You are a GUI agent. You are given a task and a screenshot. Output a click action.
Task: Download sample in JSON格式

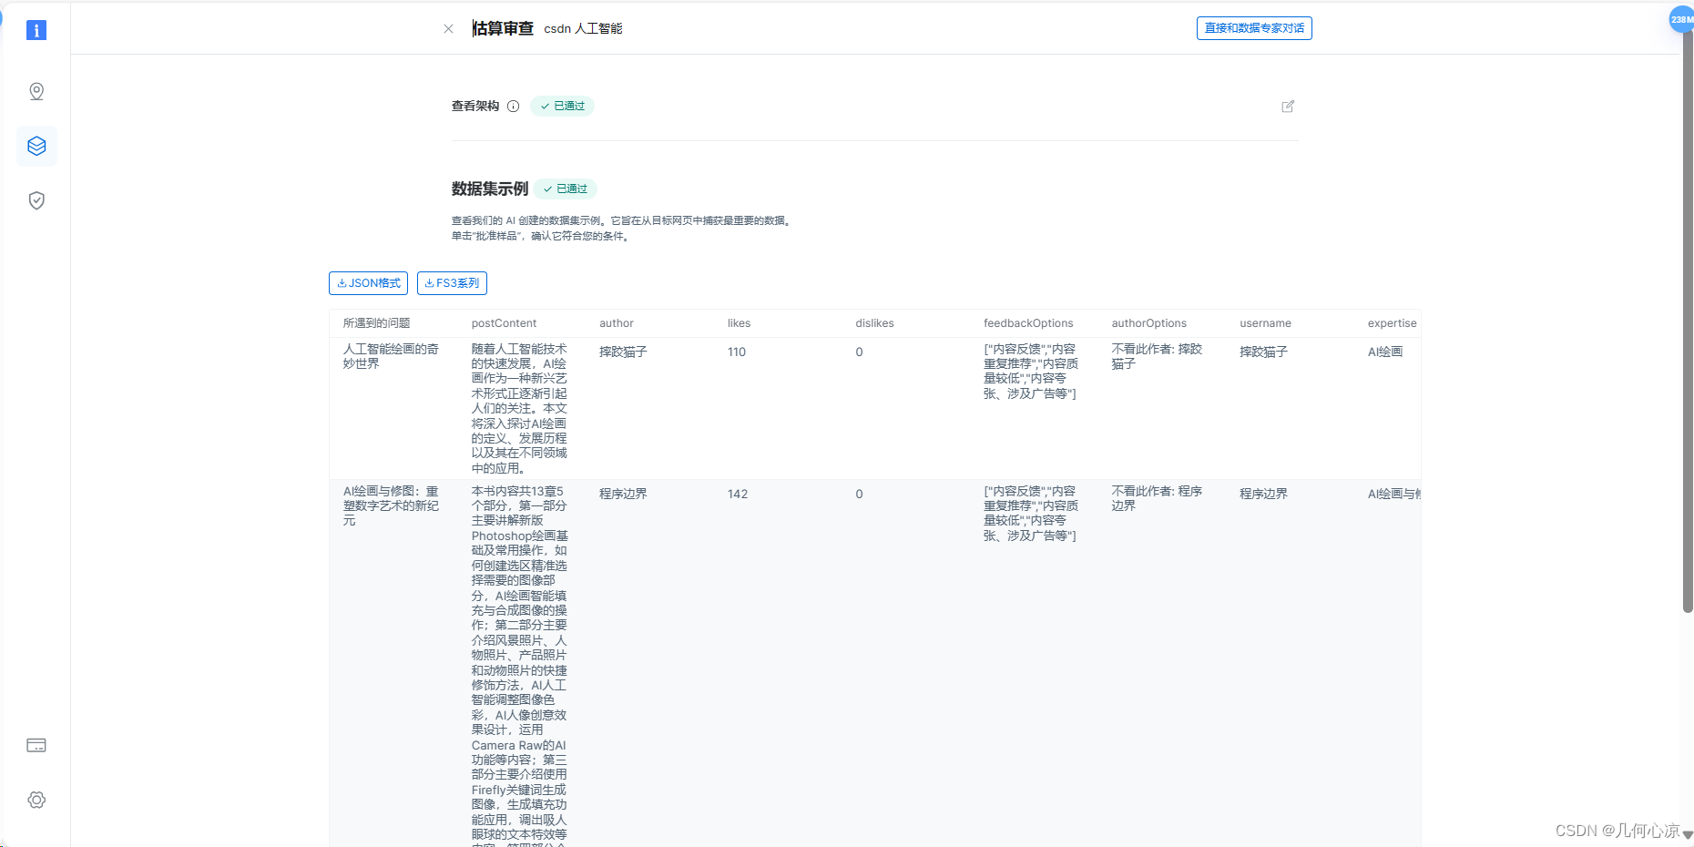(x=368, y=283)
